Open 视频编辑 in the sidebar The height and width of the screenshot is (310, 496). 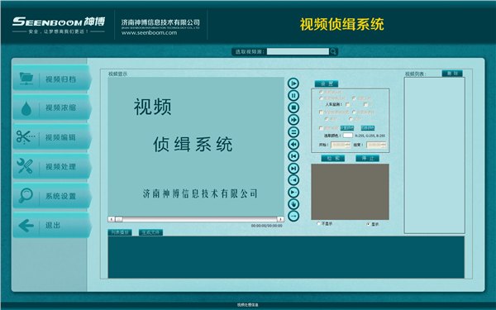tap(52, 137)
